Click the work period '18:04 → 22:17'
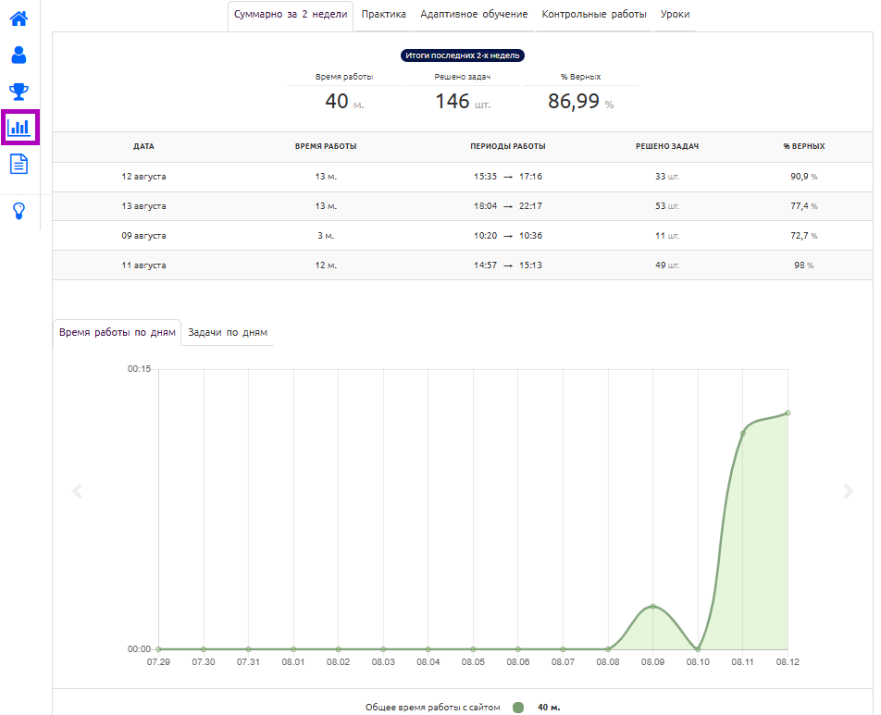Viewport: 881px width, 715px height. (508, 206)
